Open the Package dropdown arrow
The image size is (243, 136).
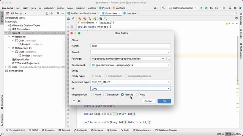click(163, 59)
